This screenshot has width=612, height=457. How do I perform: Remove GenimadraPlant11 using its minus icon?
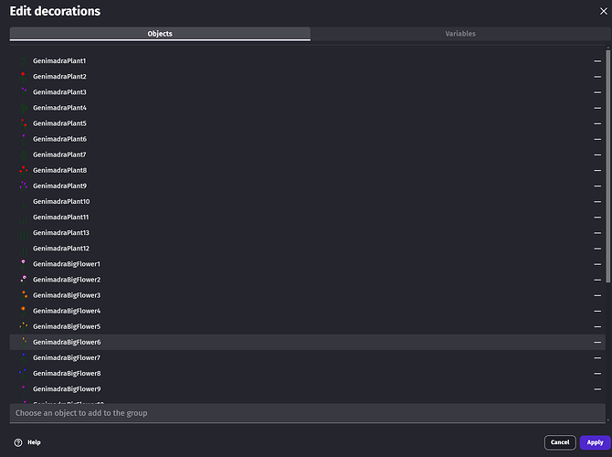tap(597, 218)
